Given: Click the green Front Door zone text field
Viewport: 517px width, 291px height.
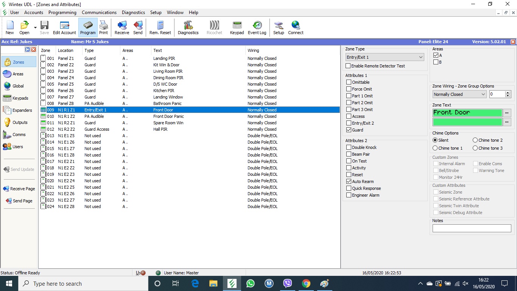Looking at the screenshot, I should pyautogui.click(x=467, y=113).
